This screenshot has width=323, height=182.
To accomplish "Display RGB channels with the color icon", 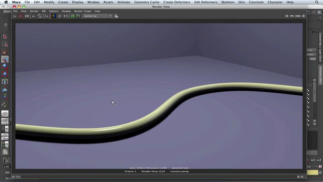I will [53, 16].
